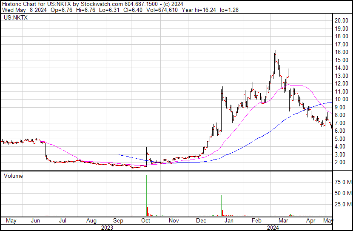
Task: Click the Jun month label on the time axis
Action: [35, 221]
